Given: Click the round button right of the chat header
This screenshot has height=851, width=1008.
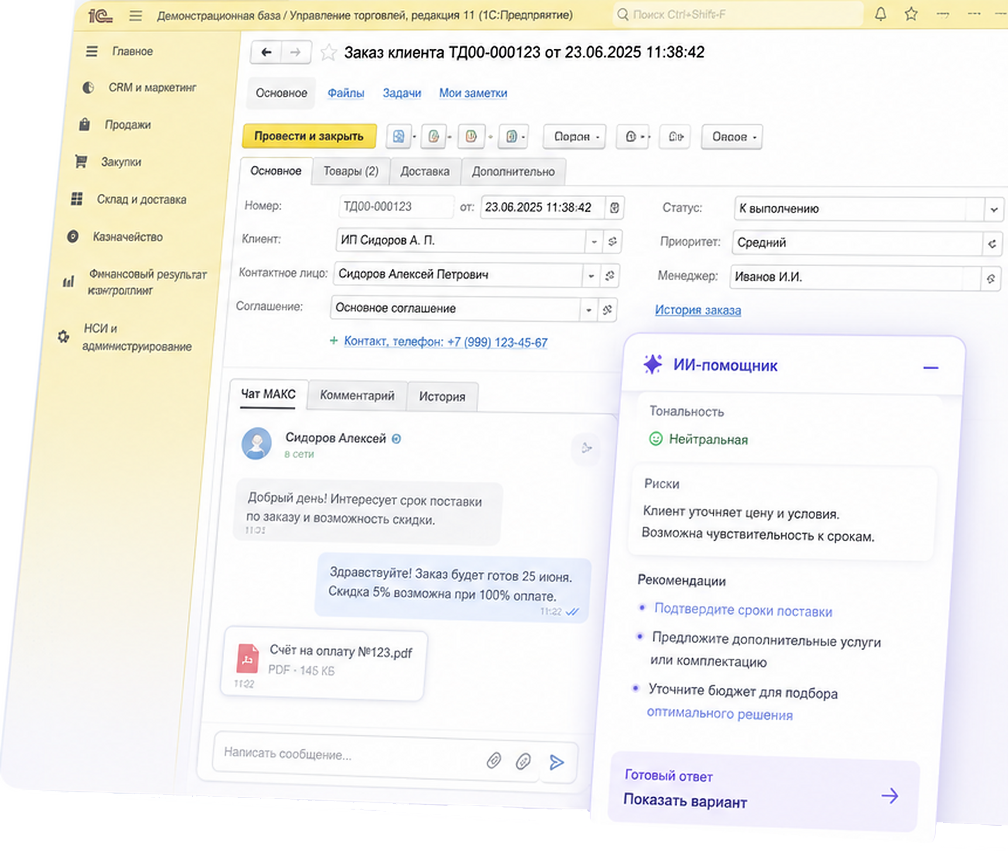Looking at the screenshot, I should pos(586,448).
